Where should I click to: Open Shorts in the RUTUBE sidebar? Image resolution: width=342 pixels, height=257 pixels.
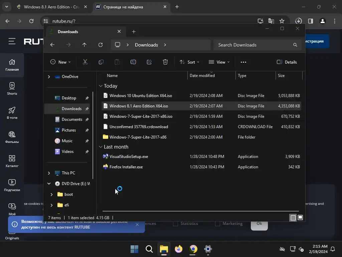pyautogui.click(x=12, y=89)
